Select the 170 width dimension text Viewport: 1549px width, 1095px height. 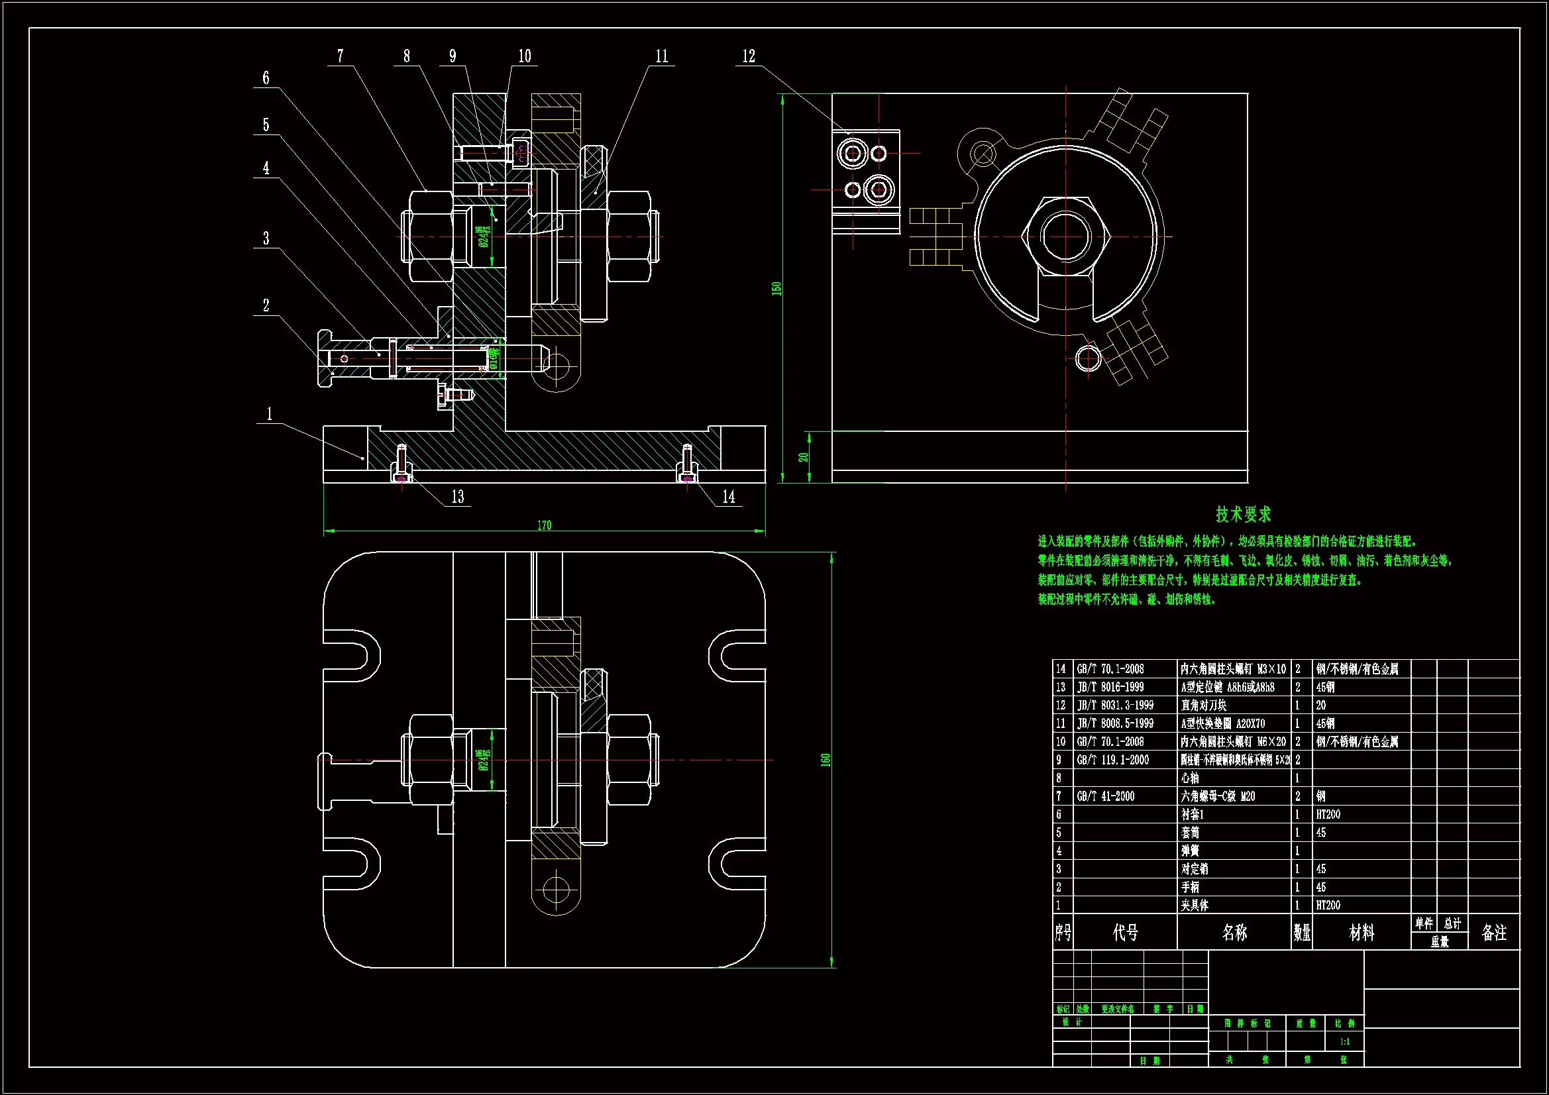[545, 525]
